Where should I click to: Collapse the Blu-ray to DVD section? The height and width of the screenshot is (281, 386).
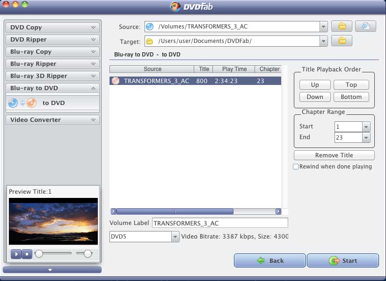[52, 88]
